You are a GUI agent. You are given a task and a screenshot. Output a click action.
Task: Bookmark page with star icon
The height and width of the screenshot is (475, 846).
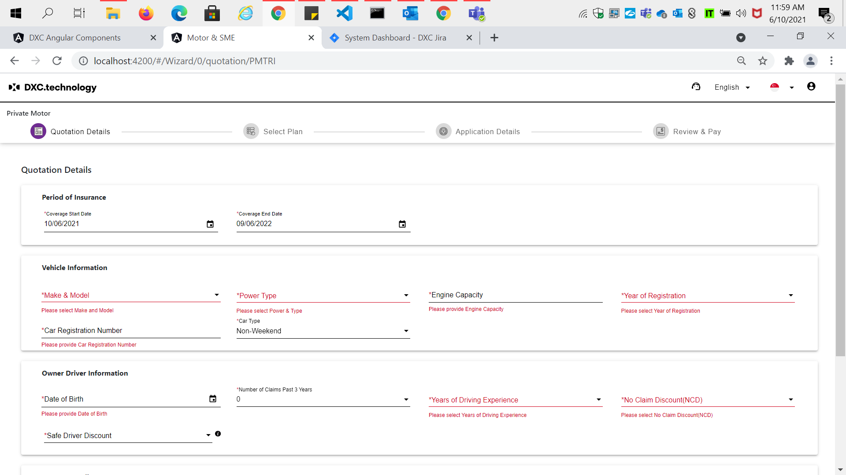click(x=763, y=61)
